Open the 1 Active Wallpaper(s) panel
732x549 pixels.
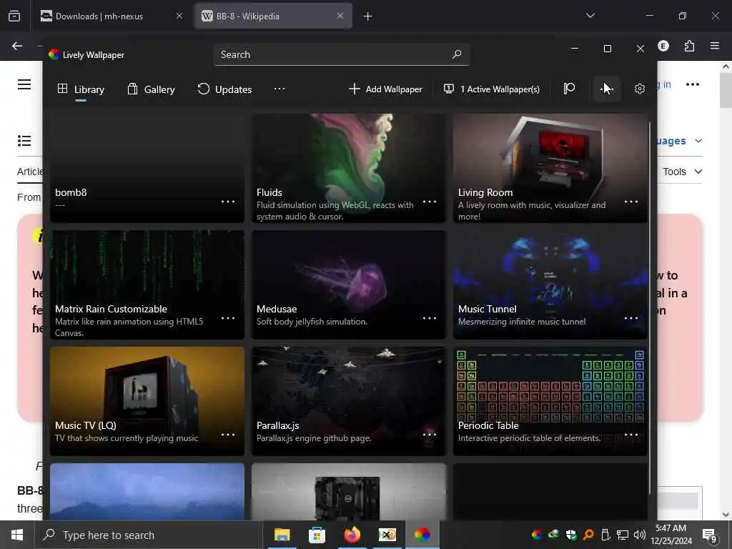click(x=492, y=89)
